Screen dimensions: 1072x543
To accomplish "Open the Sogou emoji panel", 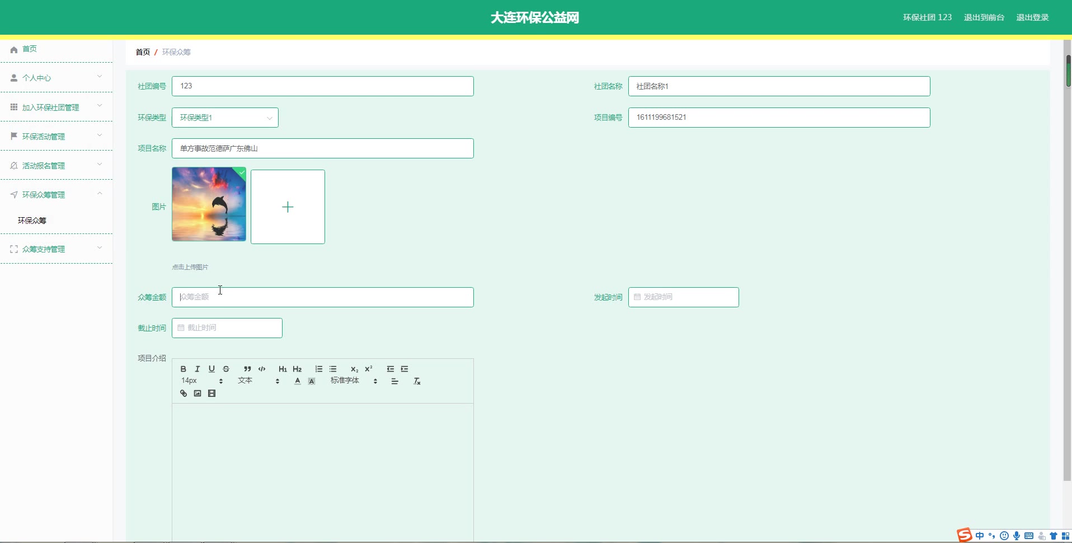I will coord(1004,536).
